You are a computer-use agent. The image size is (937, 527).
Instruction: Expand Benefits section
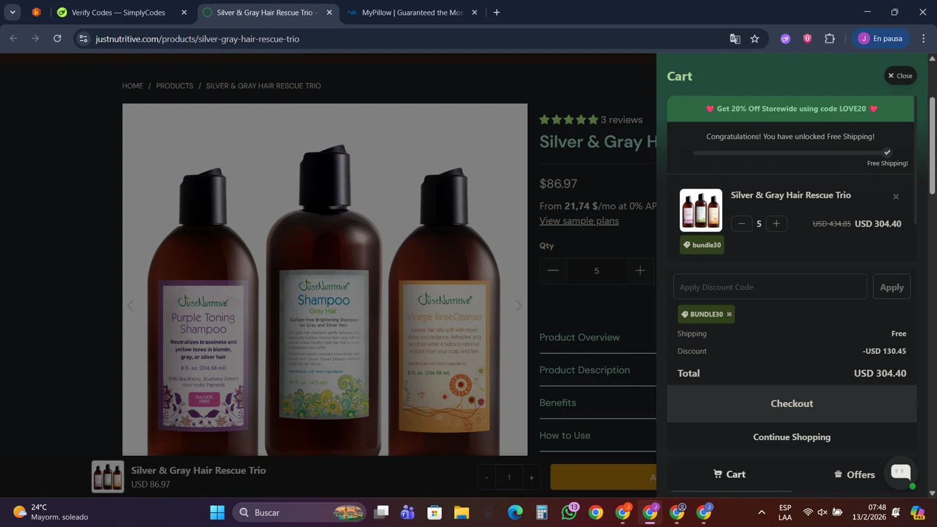(x=598, y=403)
